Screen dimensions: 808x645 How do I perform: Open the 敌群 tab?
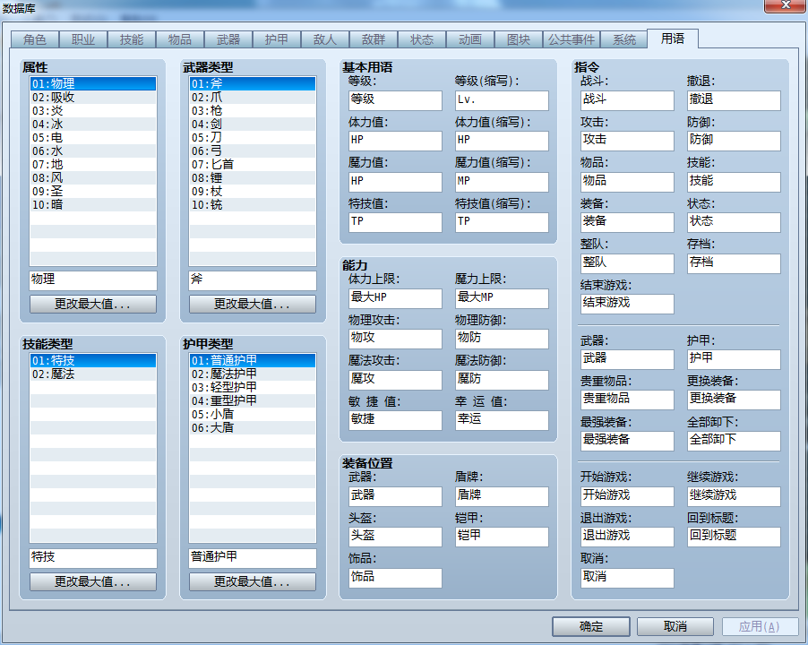point(374,39)
